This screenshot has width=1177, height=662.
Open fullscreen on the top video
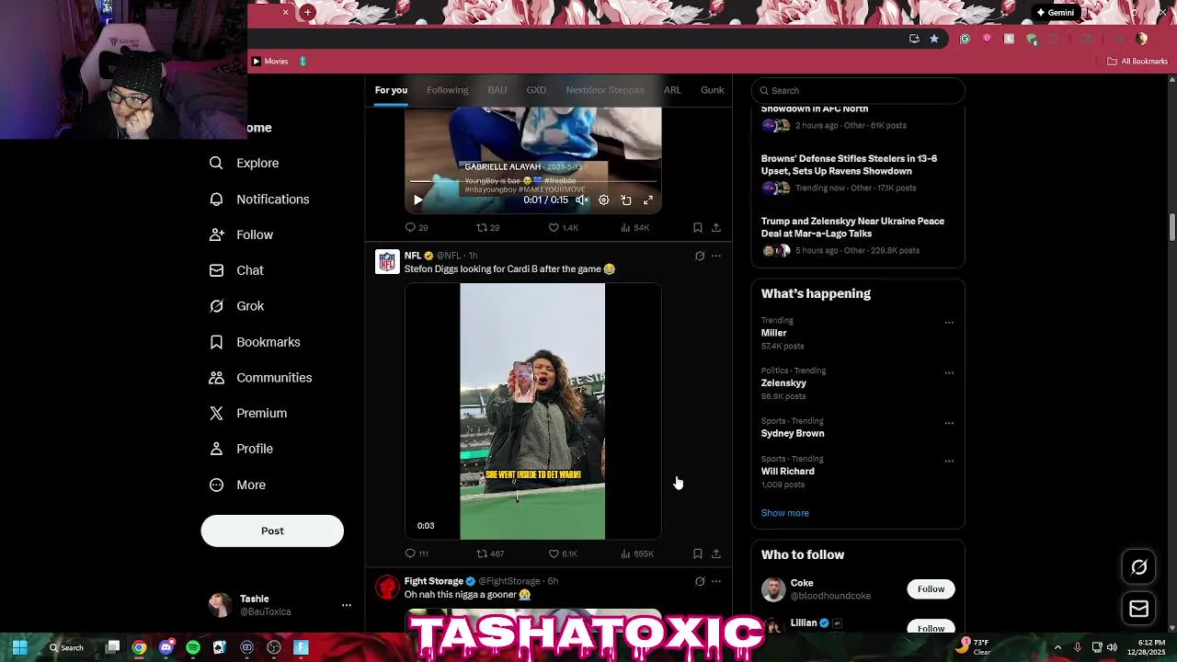648,200
